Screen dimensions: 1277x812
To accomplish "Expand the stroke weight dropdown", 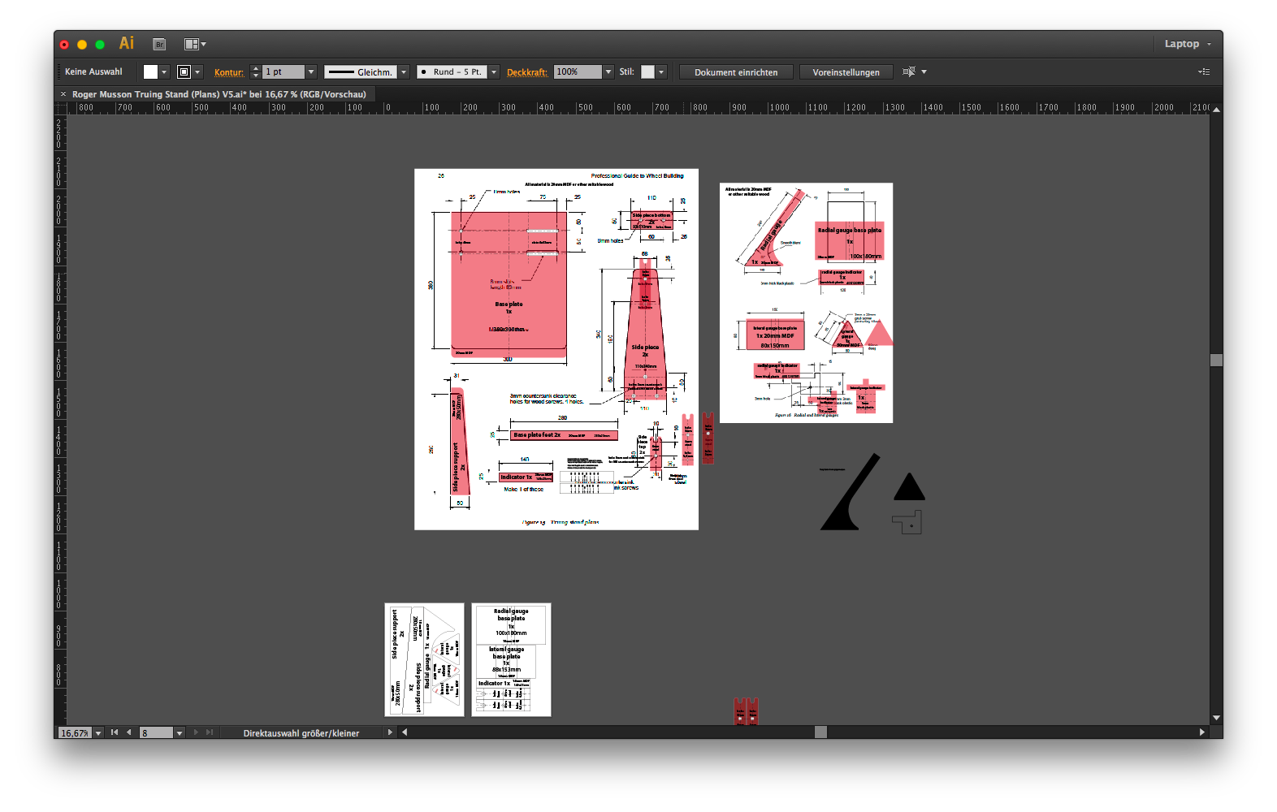I will click(311, 72).
